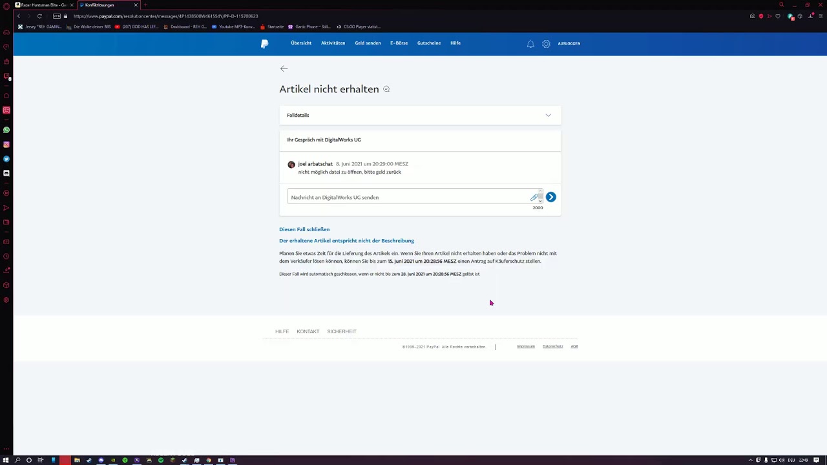Open the Aktivitäten menu item
Viewport: 827px width, 465px height.
point(333,43)
